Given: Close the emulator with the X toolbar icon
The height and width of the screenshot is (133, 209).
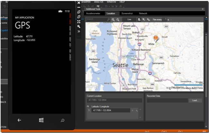Looking at the screenshot, I should pyautogui.click(x=79, y=3).
